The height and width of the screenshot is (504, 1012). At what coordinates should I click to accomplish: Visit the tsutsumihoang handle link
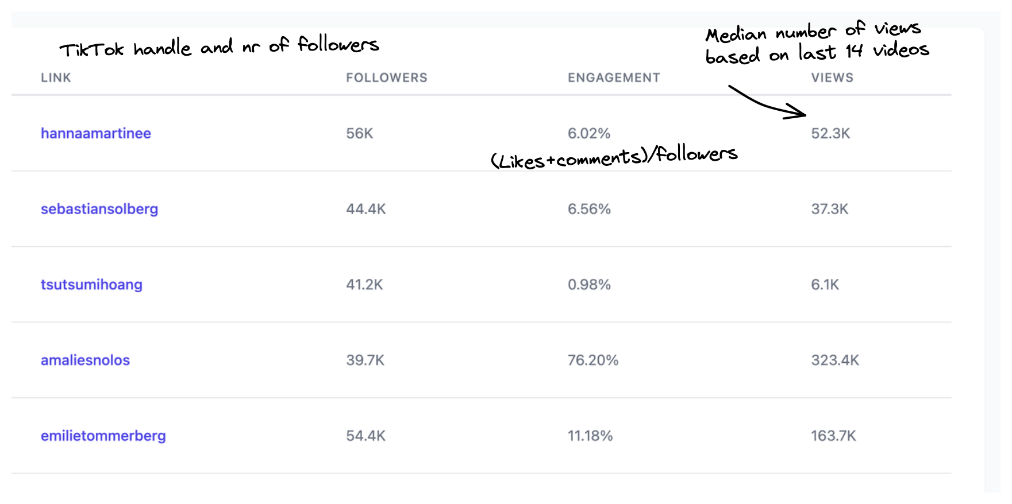pos(91,285)
